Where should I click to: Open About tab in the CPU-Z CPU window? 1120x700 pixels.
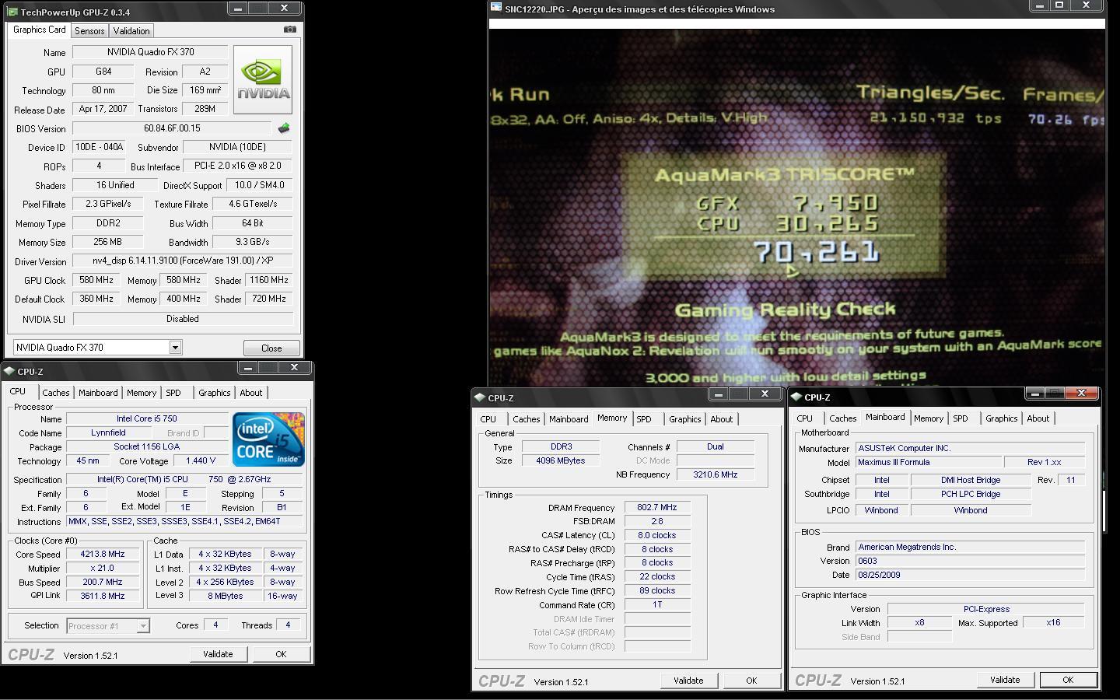pos(250,393)
